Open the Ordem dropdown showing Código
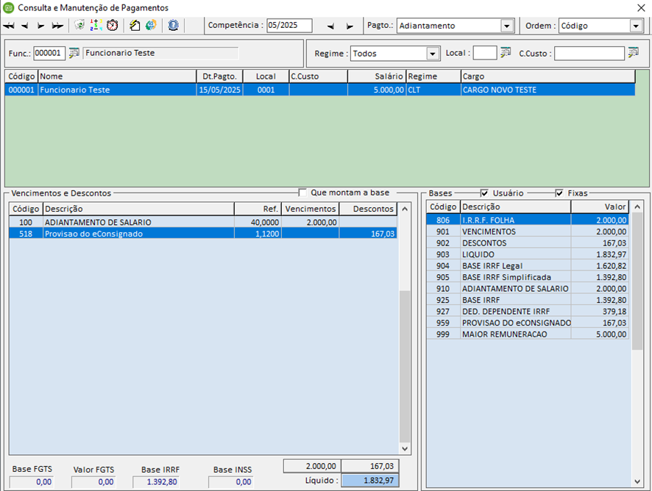652x491 pixels. (x=636, y=26)
